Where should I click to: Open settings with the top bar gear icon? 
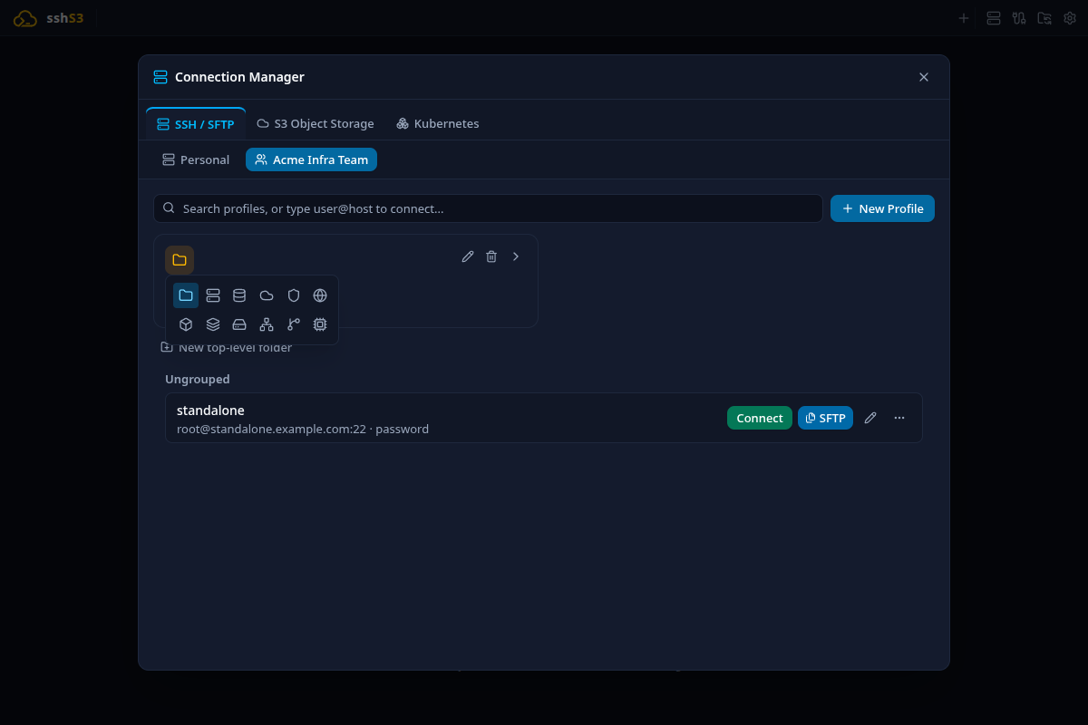click(1070, 18)
